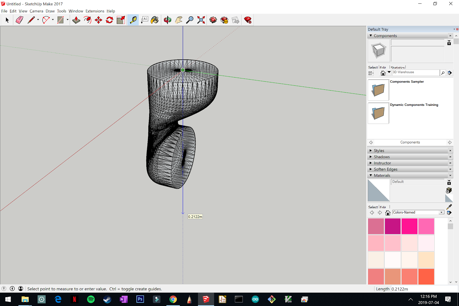Open the Extensions menu
Screen dimensions: 459x306
[x=95, y=11]
